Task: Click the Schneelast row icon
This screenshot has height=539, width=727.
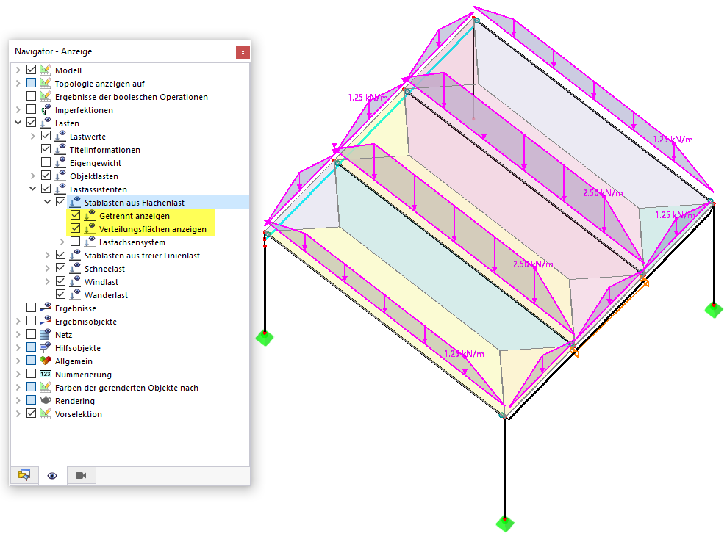Action: click(x=75, y=268)
